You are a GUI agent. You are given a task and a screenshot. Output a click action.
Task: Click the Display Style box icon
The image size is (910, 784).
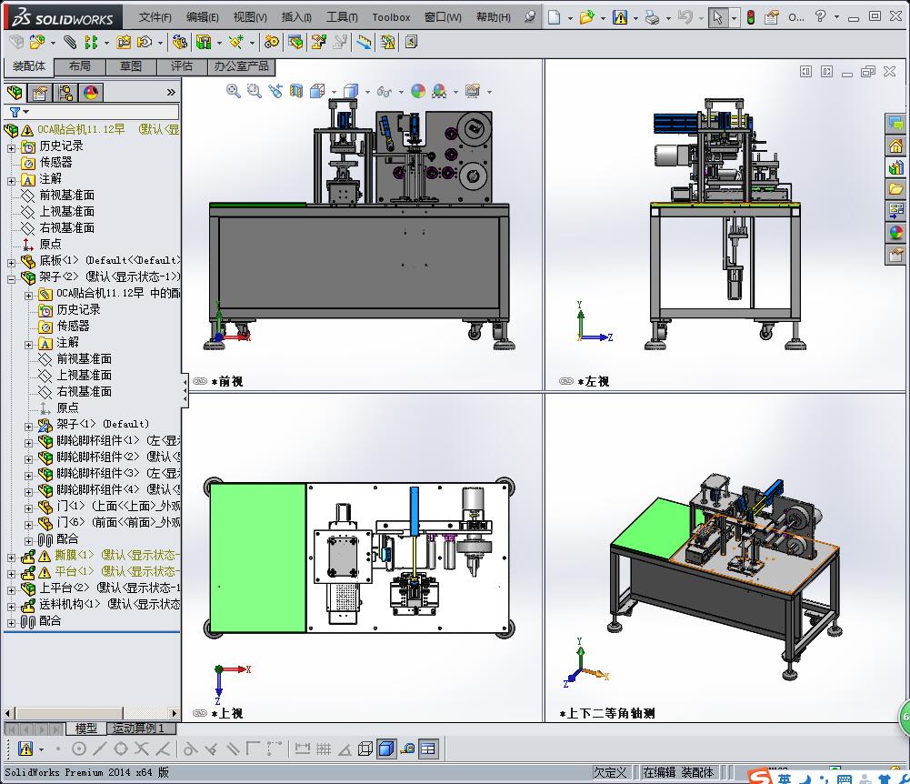pyautogui.click(x=351, y=91)
